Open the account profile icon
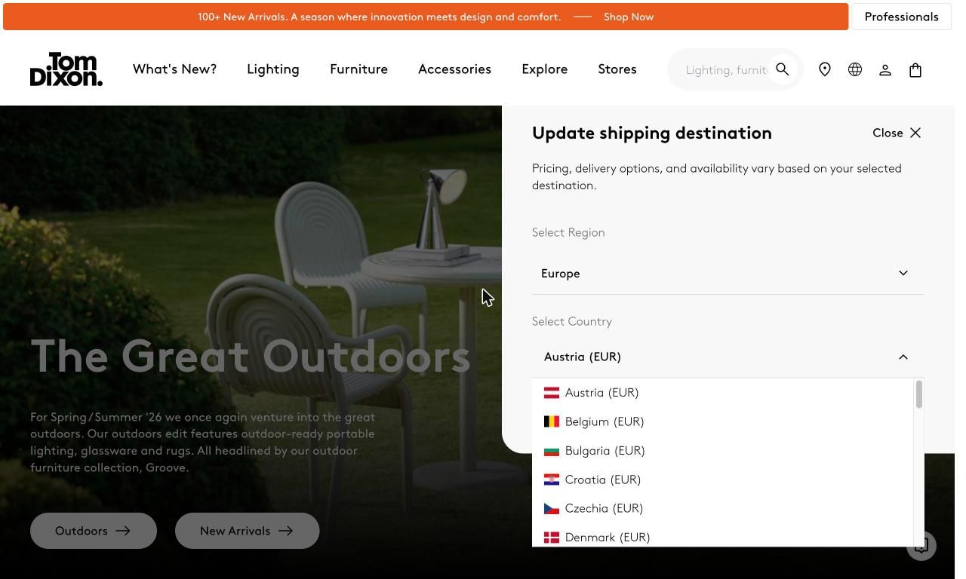The image size is (966, 579). 885,69
